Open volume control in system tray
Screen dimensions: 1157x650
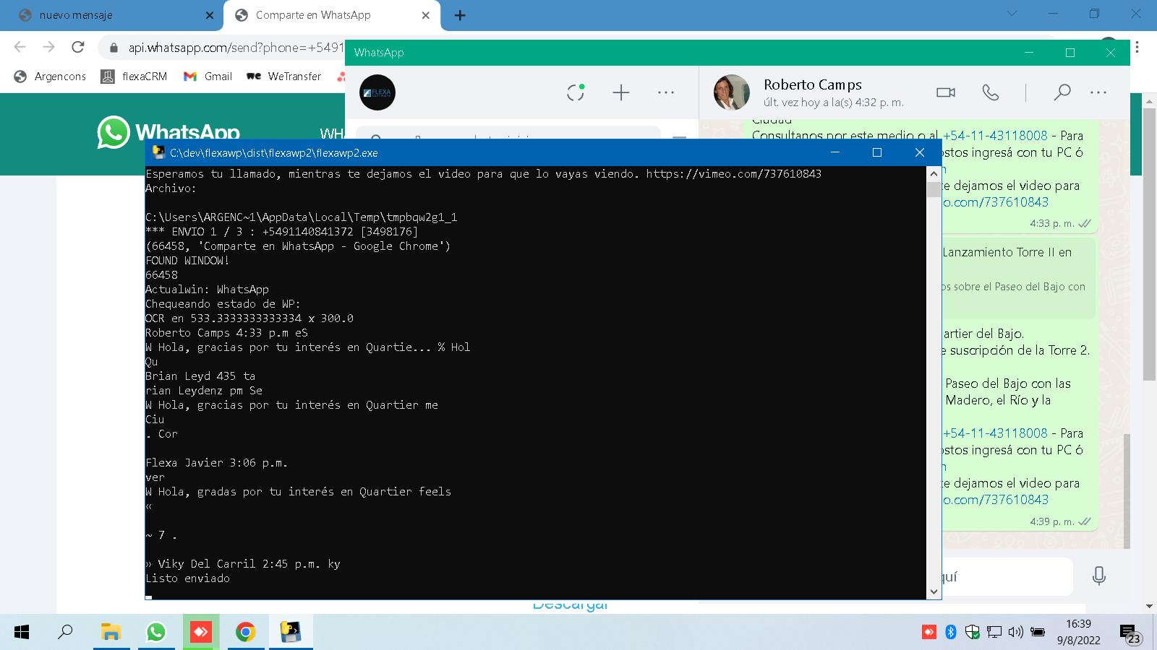1016,633
